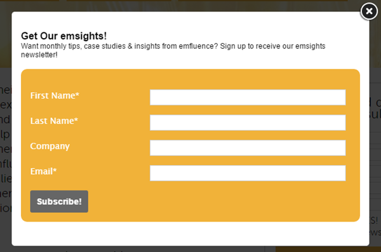Submit the form with the Subscribe! button
The width and height of the screenshot is (381, 252).
click(x=59, y=201)
